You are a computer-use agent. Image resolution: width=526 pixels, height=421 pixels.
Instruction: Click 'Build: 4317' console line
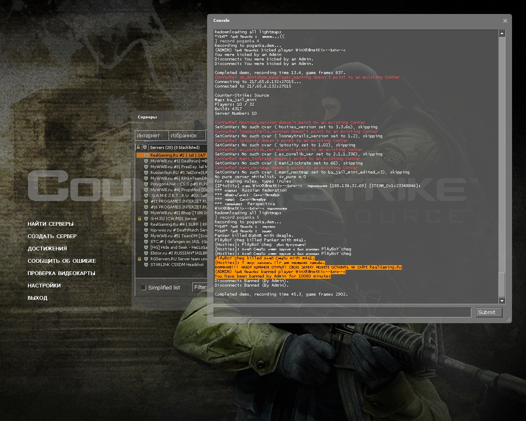(x=228, y=109)
